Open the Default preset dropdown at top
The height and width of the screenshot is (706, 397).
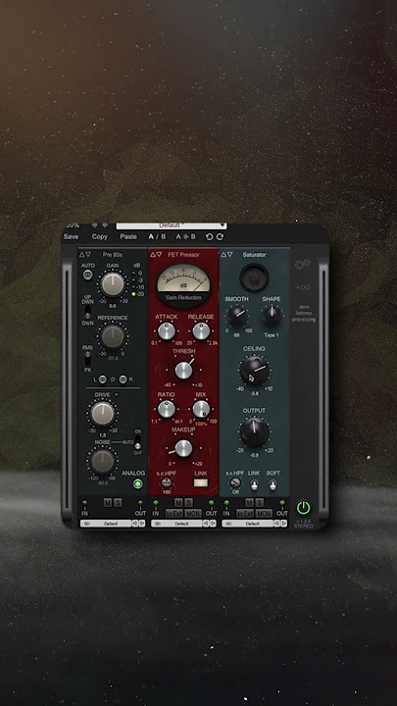tap(172, 226)
